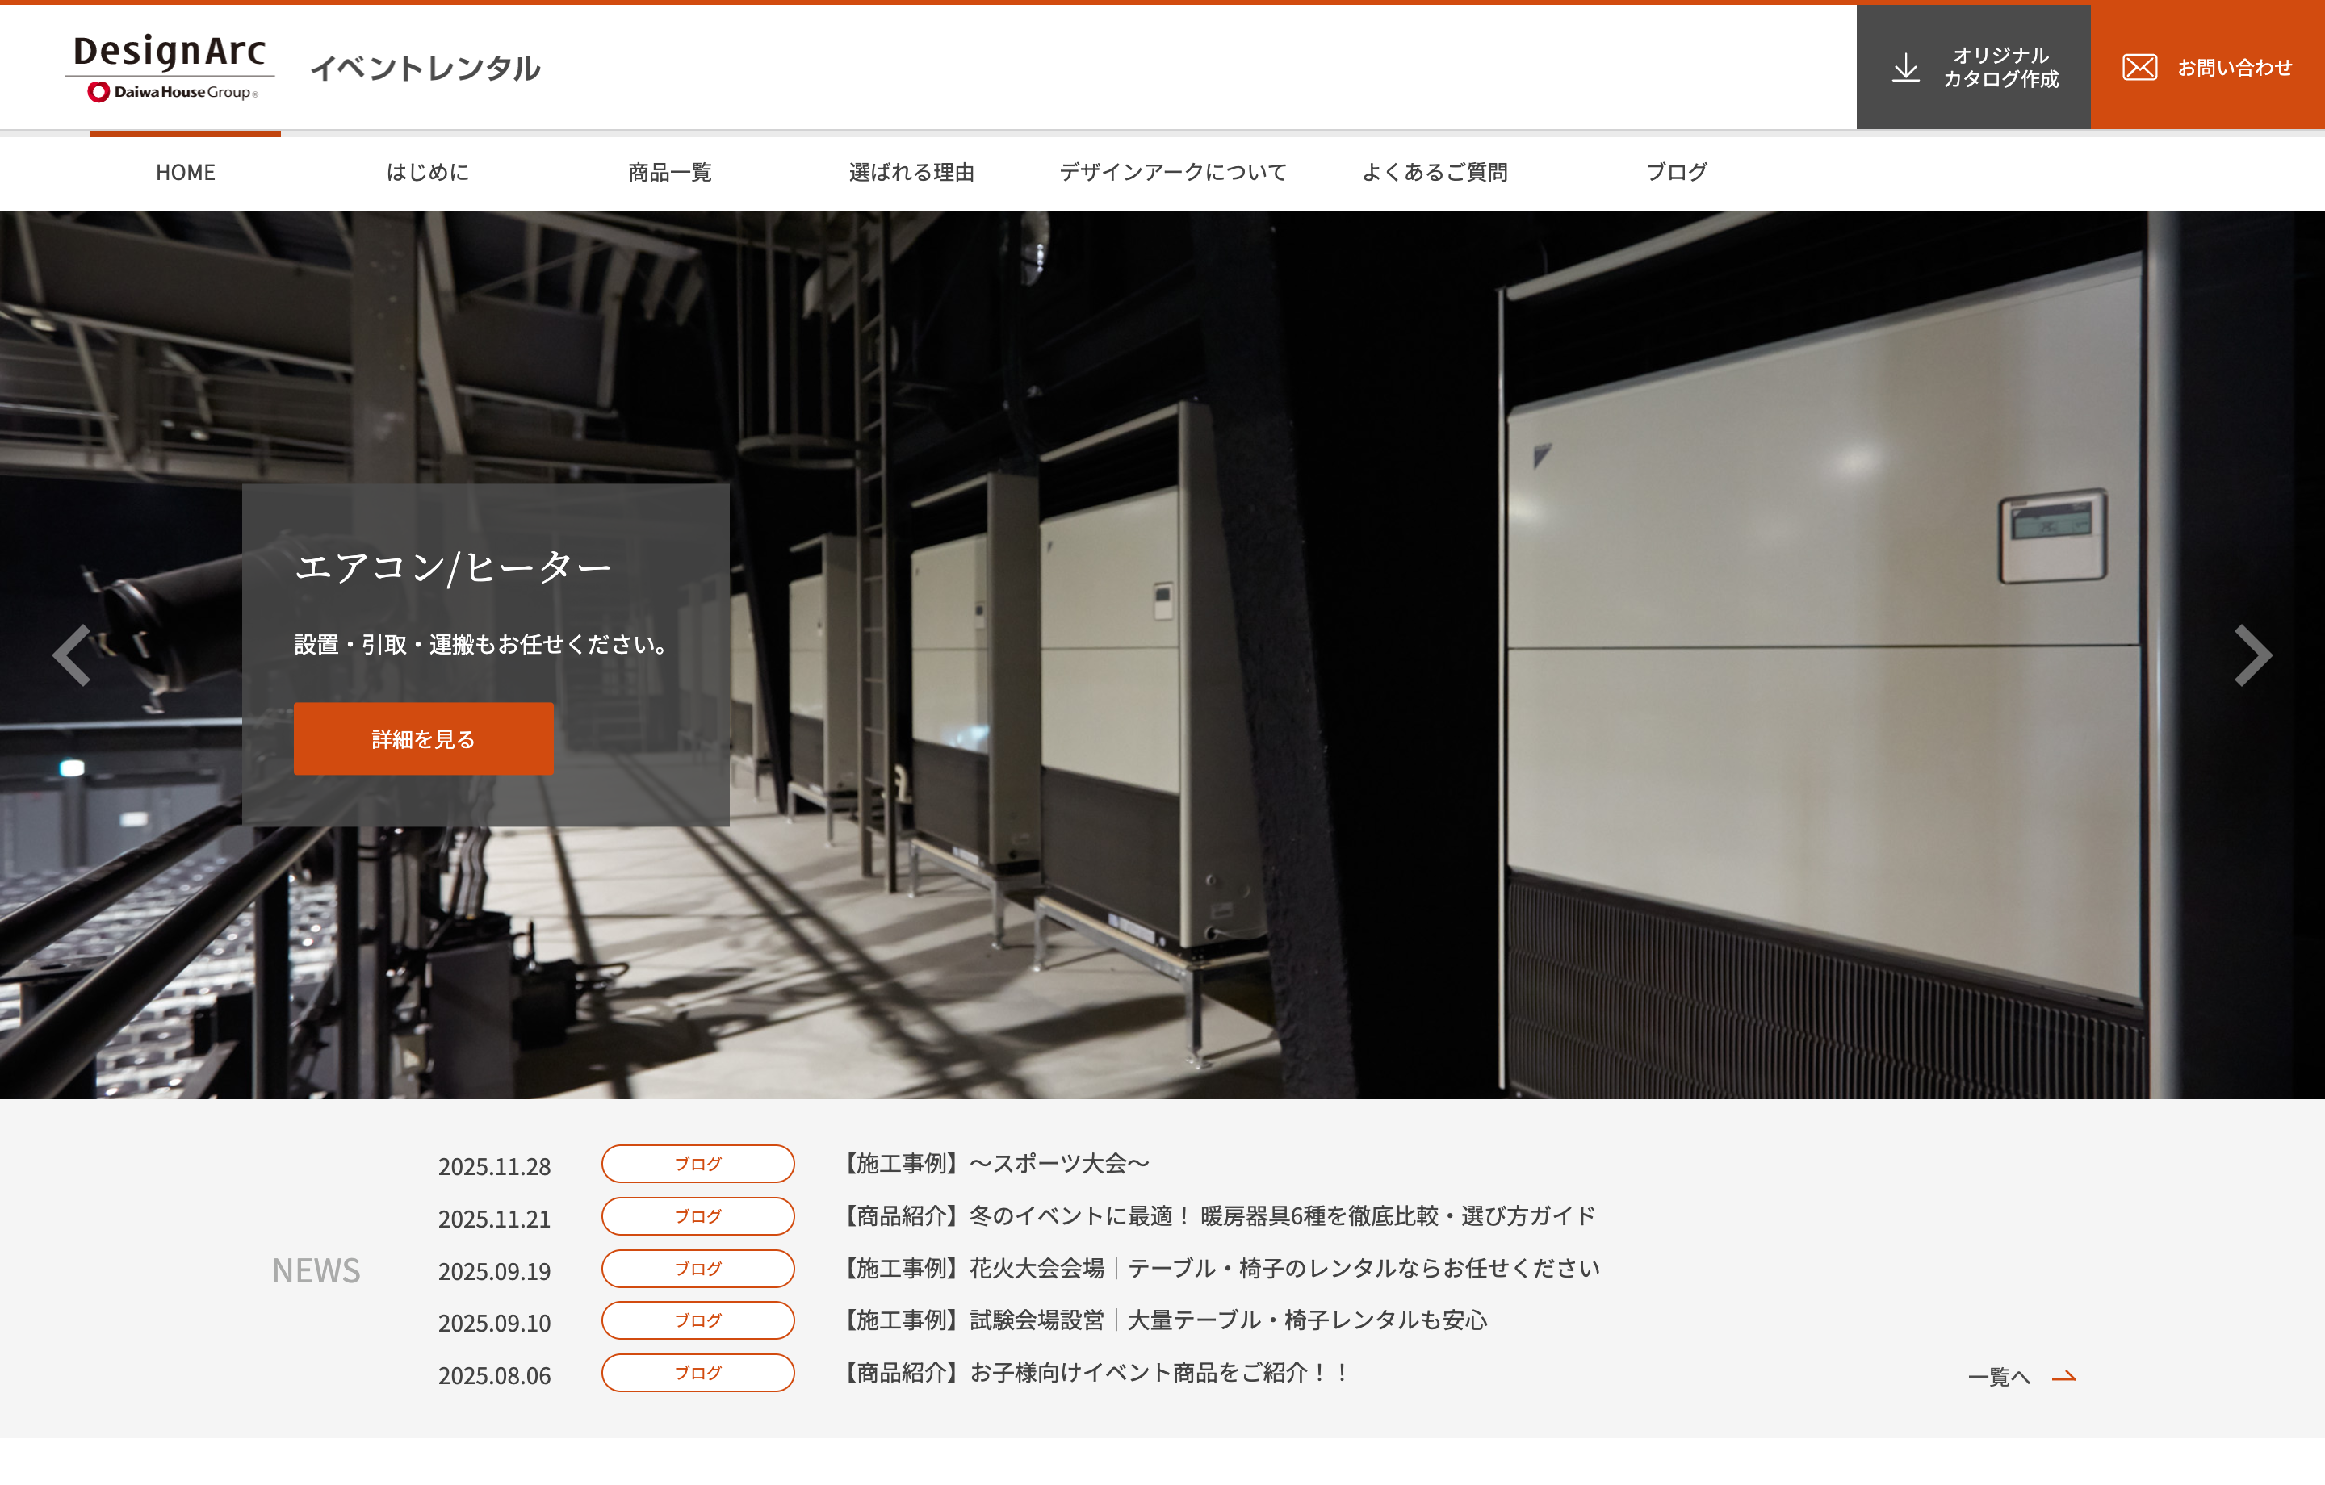Screen dimensions: 2325x1485
Task: Open the よくあるご質問 page
Action: 1435,173
